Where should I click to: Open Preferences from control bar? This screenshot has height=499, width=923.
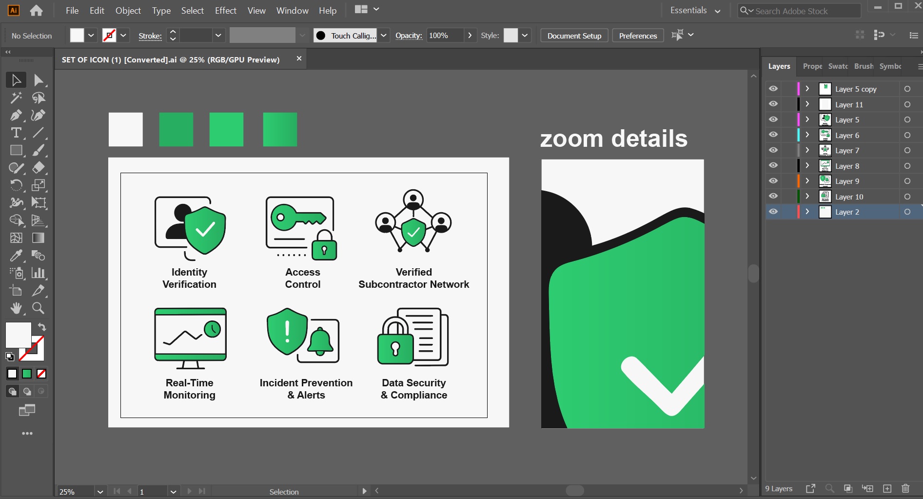click(638, 36)
